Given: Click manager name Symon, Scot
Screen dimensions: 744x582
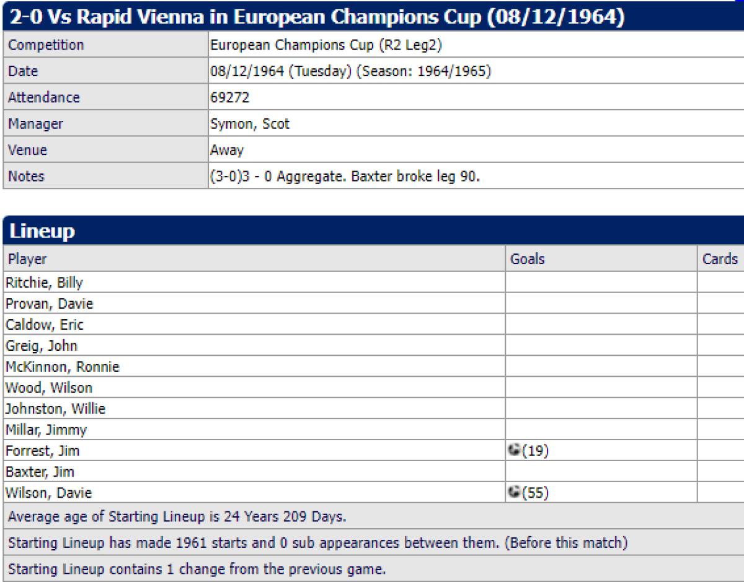Looking at the screenshot, I should point(250,124).
